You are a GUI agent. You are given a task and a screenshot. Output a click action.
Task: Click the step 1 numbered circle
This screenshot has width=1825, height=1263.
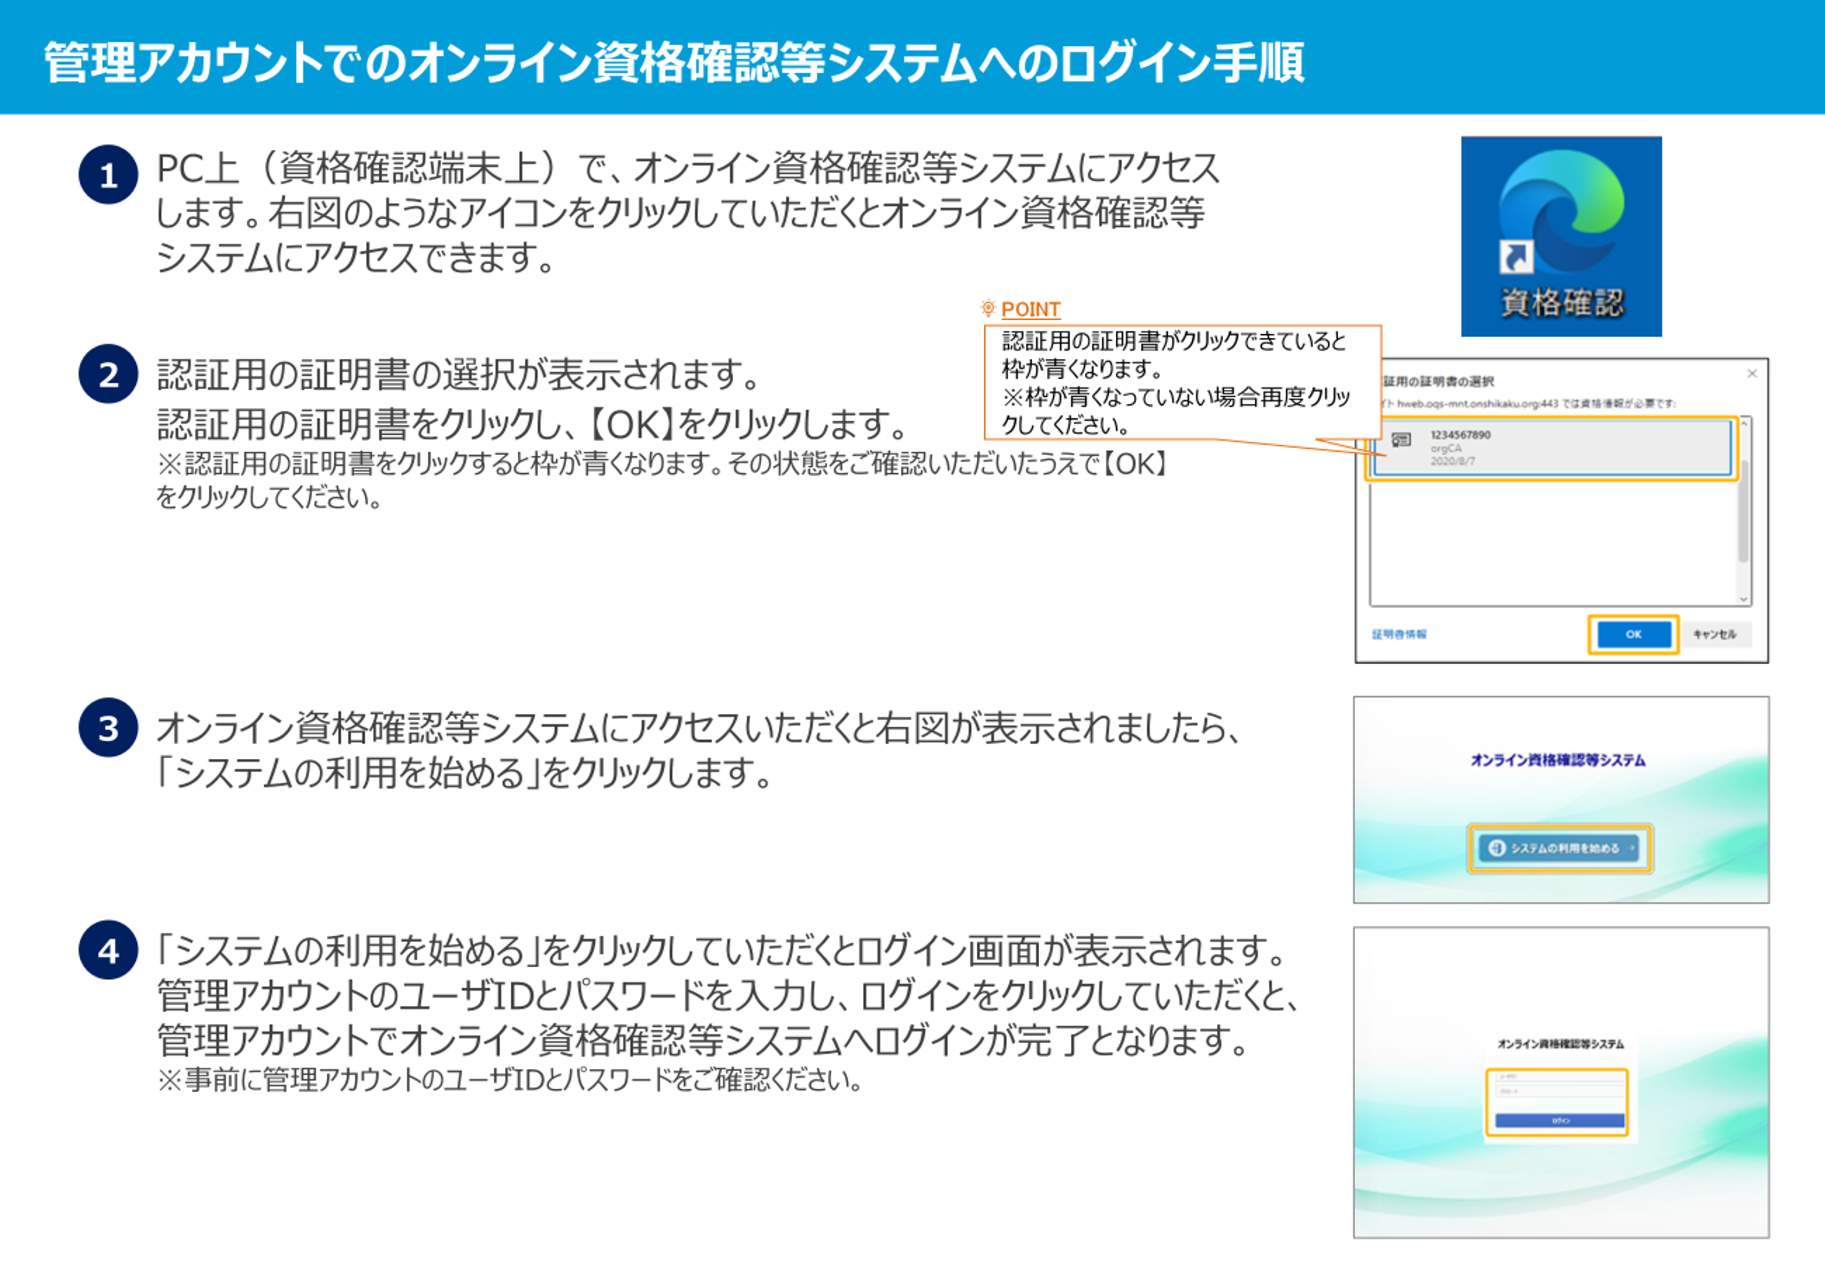(x=109, y=175)
